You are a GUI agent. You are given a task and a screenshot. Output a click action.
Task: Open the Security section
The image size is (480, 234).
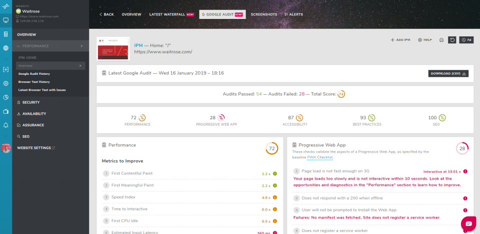click(28, 102)
